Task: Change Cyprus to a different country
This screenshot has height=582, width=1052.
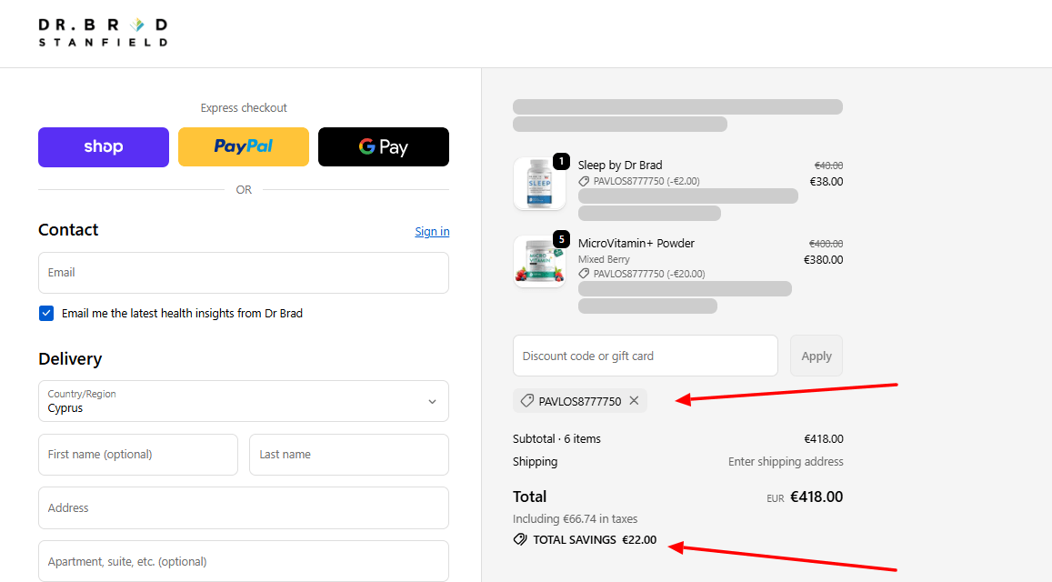Action: (x=243, y=401)
